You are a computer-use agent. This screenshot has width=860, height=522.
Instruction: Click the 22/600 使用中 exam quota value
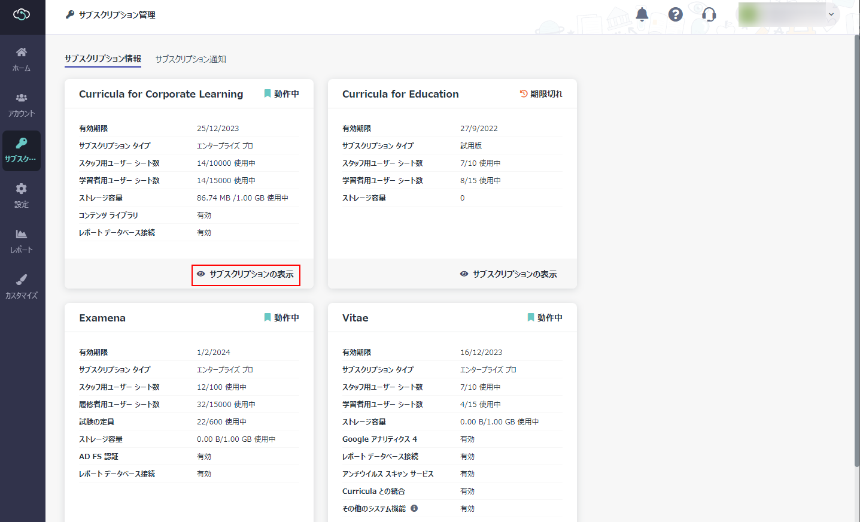click(x=221, y=421)
